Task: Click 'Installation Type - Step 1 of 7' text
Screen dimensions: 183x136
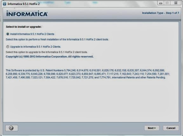Action: click(160, 13)
